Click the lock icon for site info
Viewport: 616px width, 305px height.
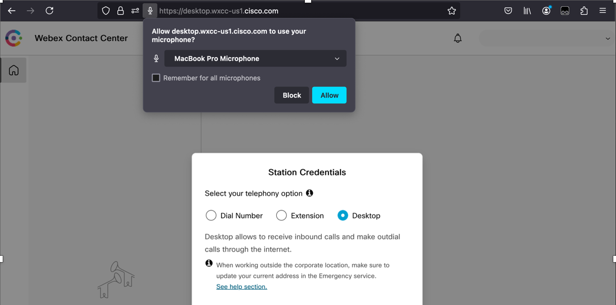(120, 11)
